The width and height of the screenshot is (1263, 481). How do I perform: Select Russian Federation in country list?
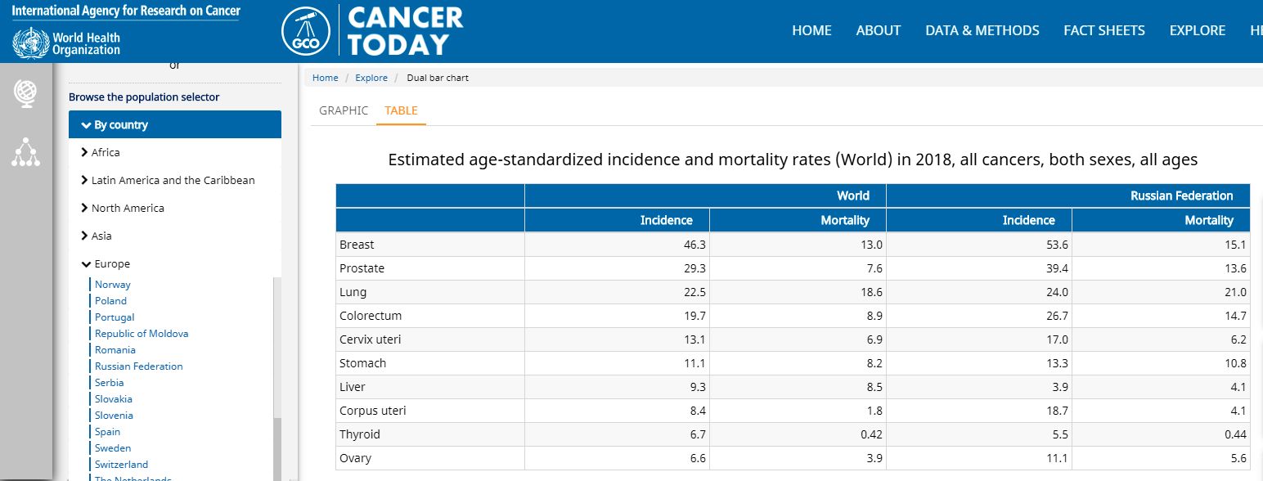tap(138, 366)
